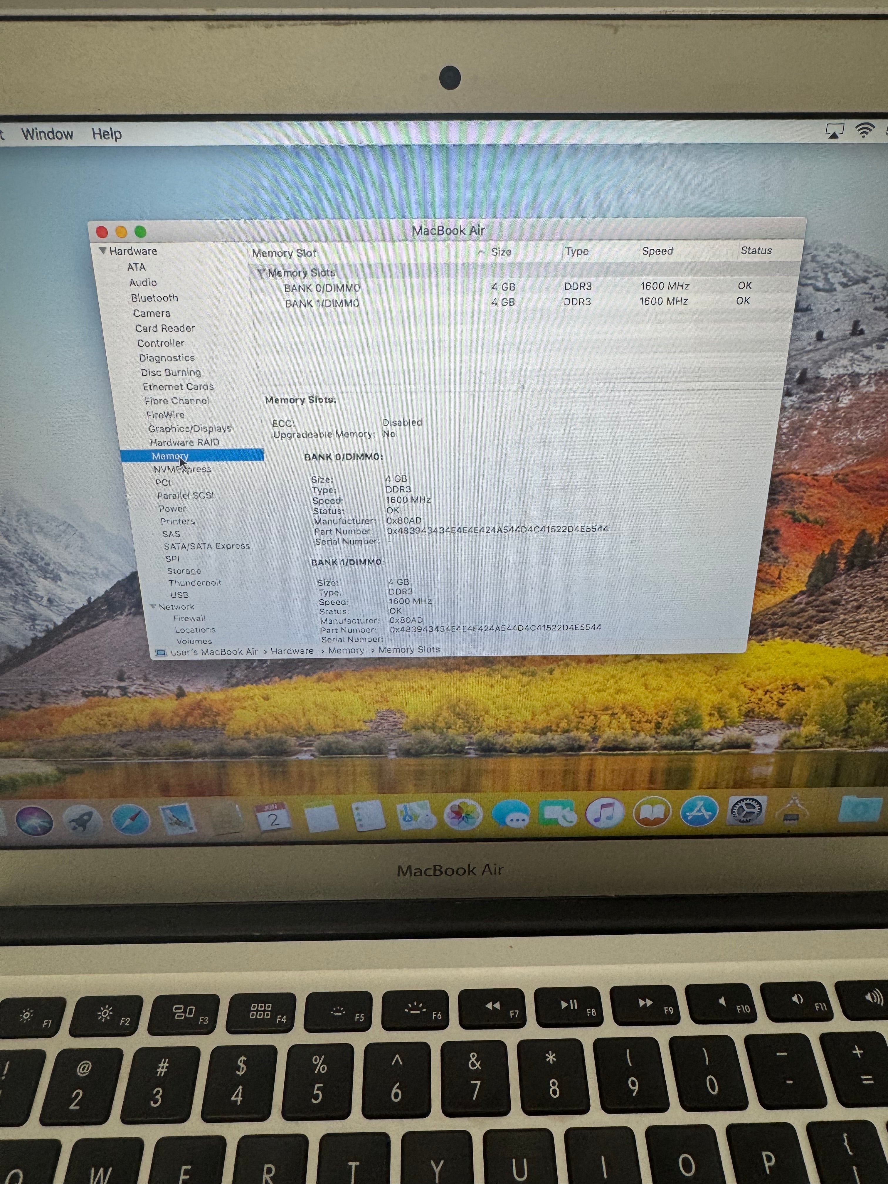The height and width of the screenshot is (1184, 888).
Task: Select Fibre Channel in sidebar
Action: click(177, 401)
